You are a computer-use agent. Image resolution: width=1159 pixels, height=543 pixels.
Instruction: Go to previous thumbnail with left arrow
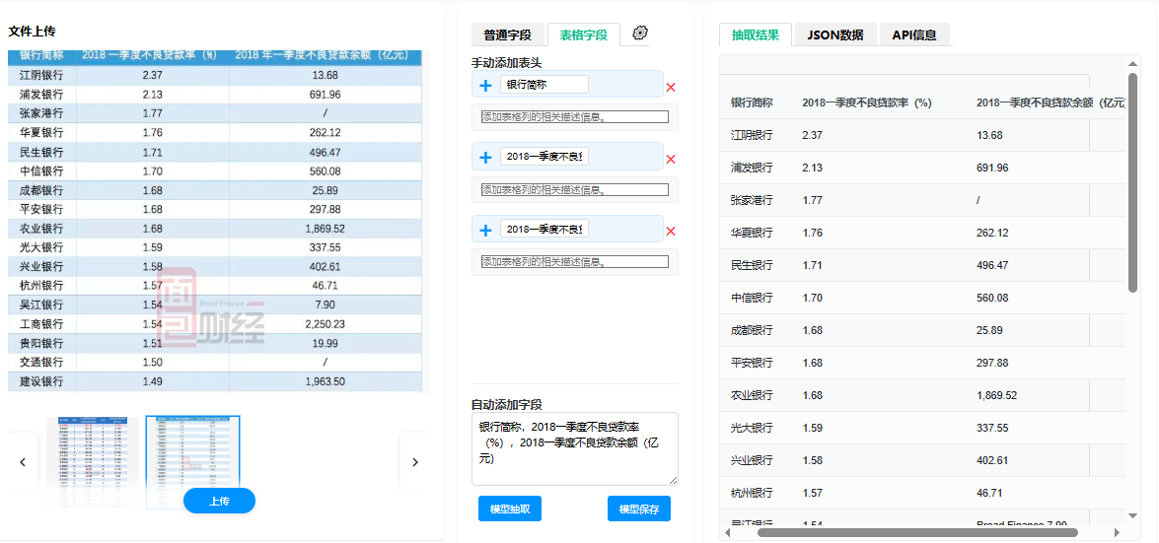[22, 462]
